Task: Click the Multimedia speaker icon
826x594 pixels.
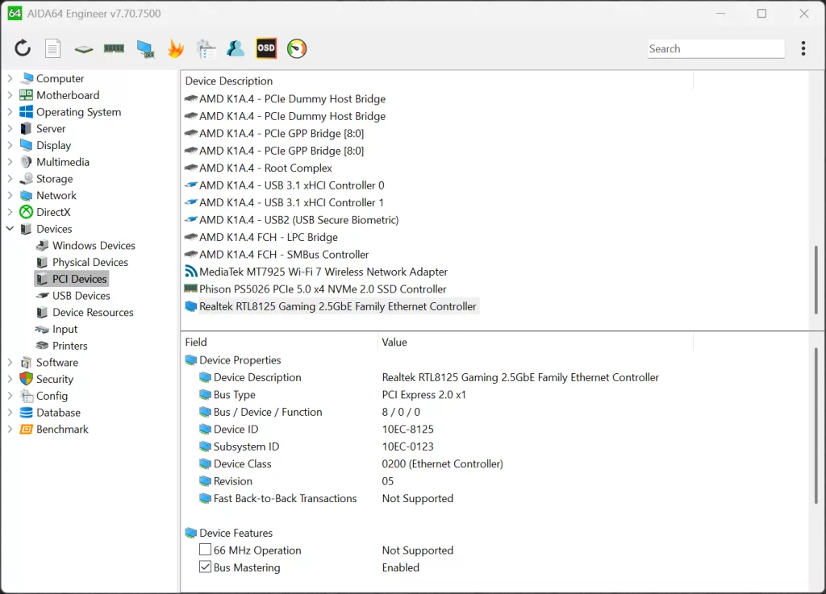Action: point(27,162)
